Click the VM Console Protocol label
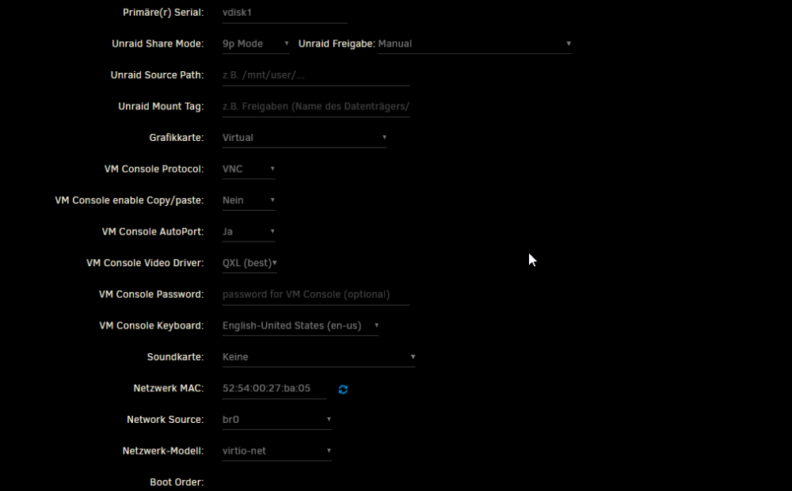 pos(154,169)
